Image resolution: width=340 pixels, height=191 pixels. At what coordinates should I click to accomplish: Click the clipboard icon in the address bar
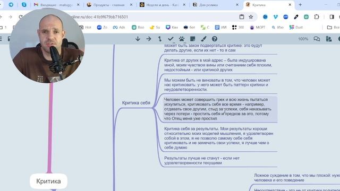tap(242, 16)
